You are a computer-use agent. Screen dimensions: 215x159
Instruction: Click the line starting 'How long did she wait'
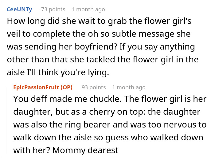tap(99, 21)
